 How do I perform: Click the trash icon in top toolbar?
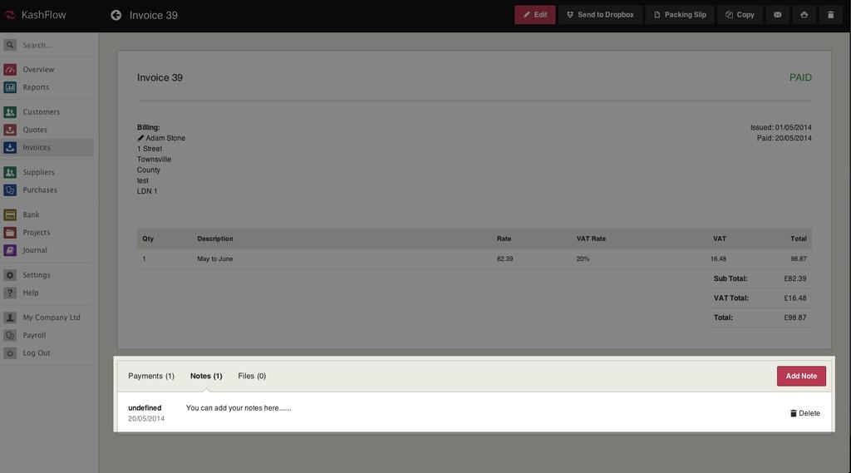[x=830, y=15]
